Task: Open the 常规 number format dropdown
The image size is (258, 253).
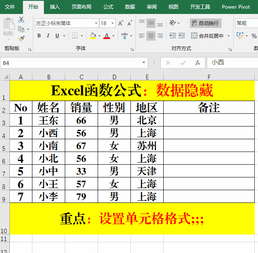Action: pos(247,23)
